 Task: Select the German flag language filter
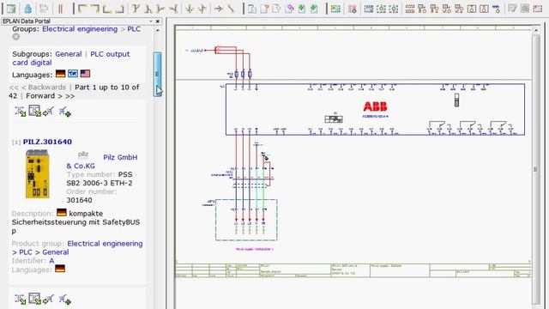60,74
